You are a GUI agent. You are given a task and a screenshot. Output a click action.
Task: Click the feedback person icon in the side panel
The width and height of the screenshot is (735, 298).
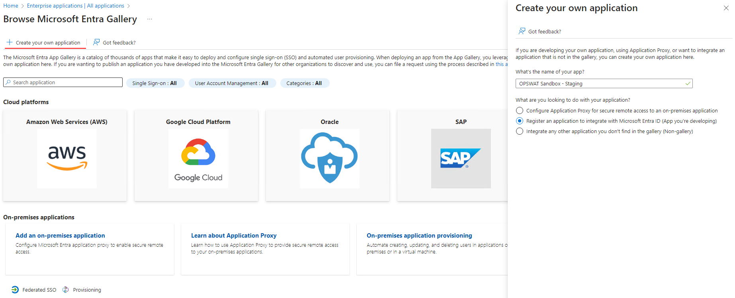[x=522, y=31]
